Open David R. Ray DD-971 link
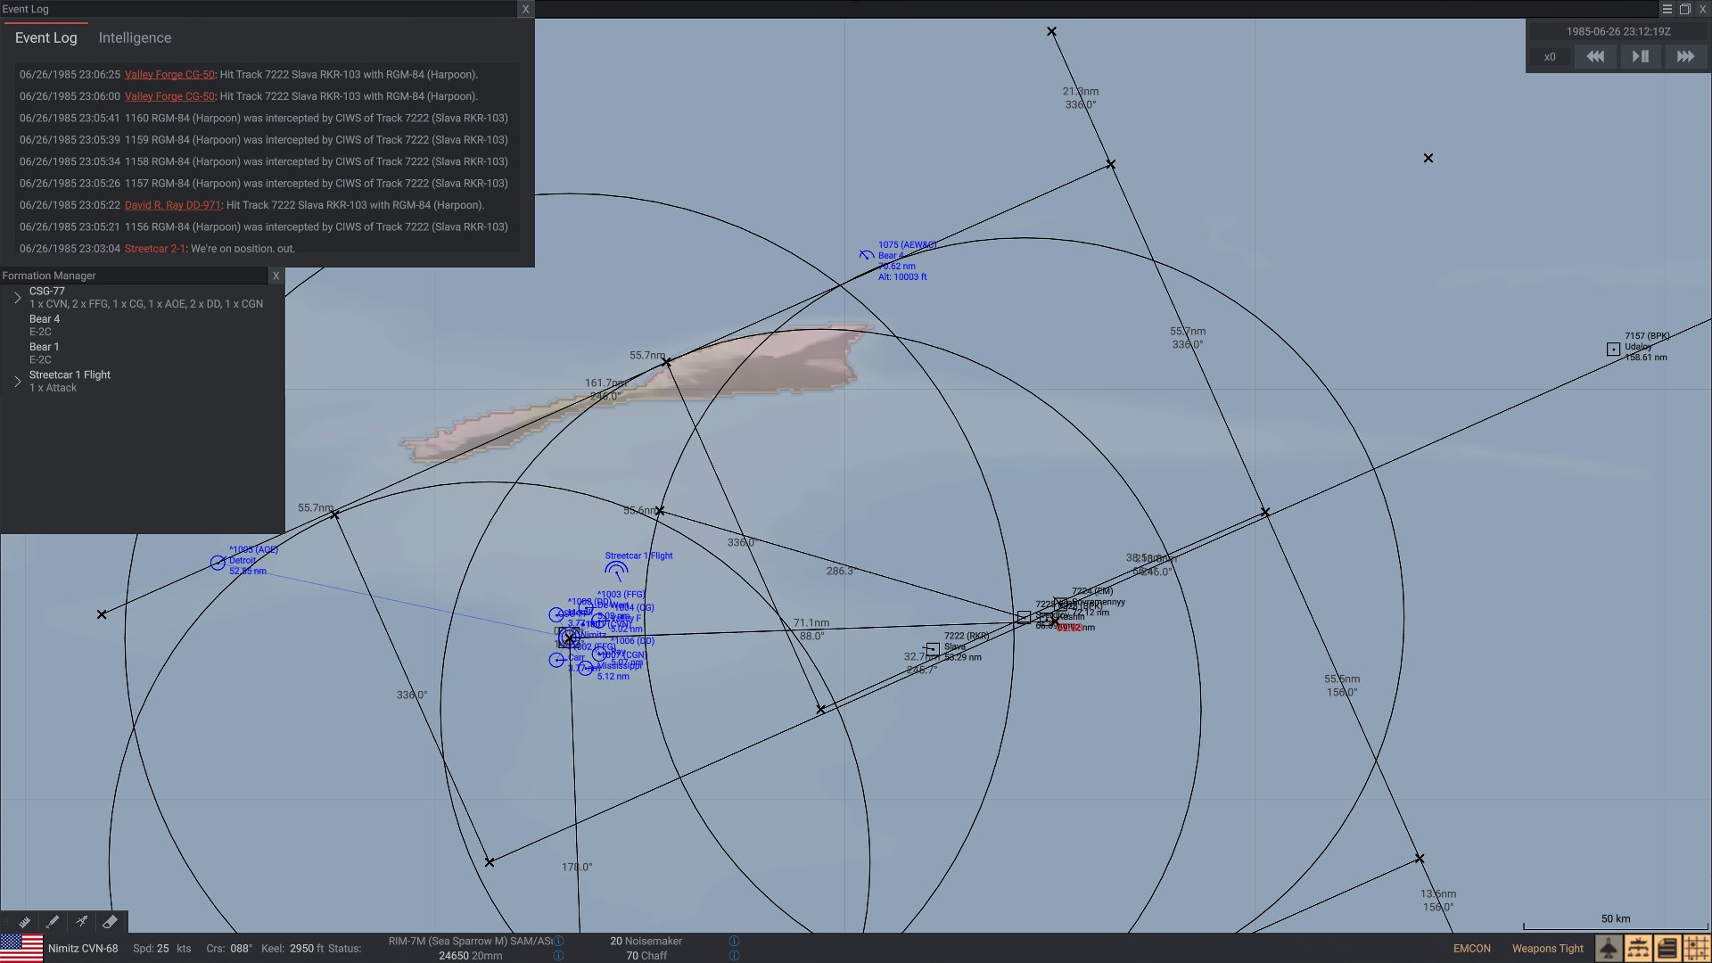The width and height of the screenshot is (1712, 963). point(172,205)
